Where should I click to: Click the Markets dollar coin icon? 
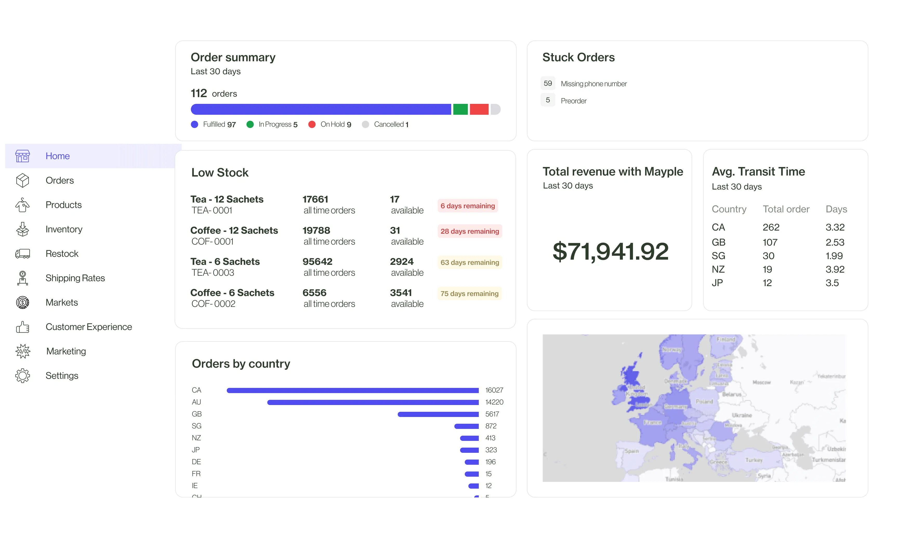(x=23, y=302)
